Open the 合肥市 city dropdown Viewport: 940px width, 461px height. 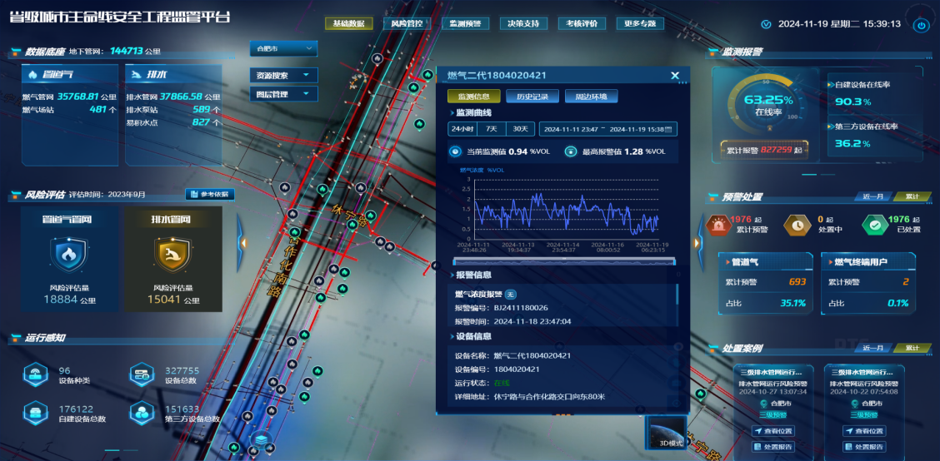pos(283,49)
